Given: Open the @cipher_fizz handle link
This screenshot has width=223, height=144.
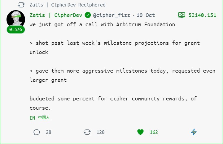Looking at the screenshot, I should click(111, 15).
